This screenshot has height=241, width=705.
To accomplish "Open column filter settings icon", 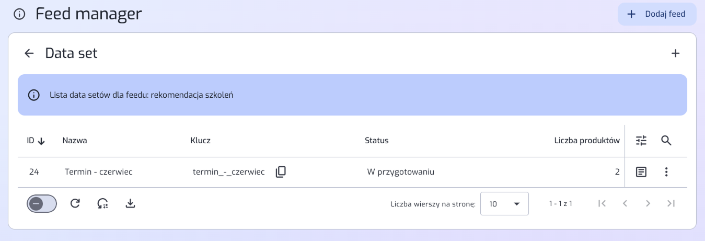I will pos(641,141).
